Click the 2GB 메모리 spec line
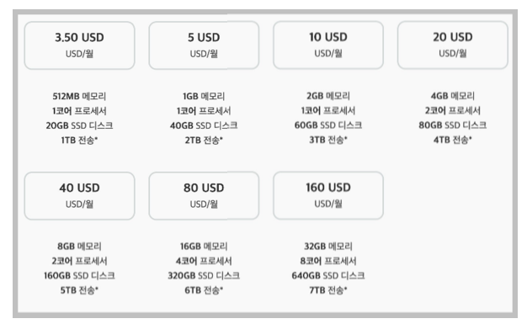 click(328, 96)
